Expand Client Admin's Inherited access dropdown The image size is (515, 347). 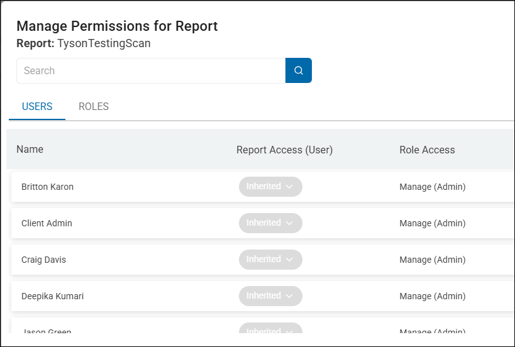coord(270,223)
